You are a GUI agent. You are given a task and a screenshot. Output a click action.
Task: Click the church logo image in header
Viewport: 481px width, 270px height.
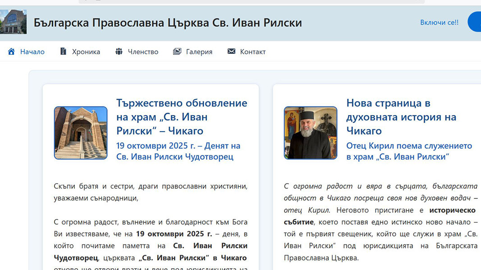click(13, 22)
